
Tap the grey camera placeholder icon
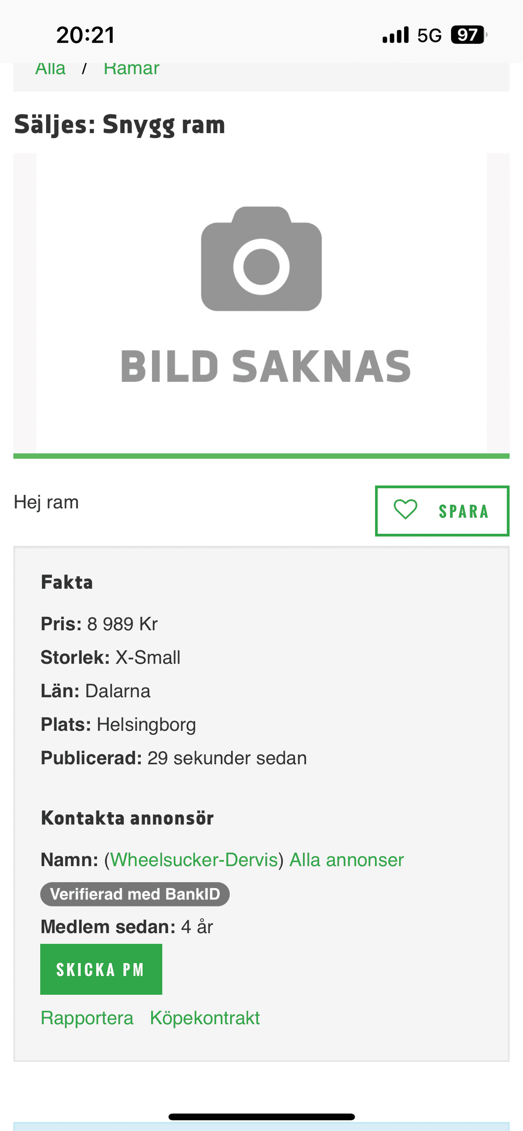tap(261, 259)
